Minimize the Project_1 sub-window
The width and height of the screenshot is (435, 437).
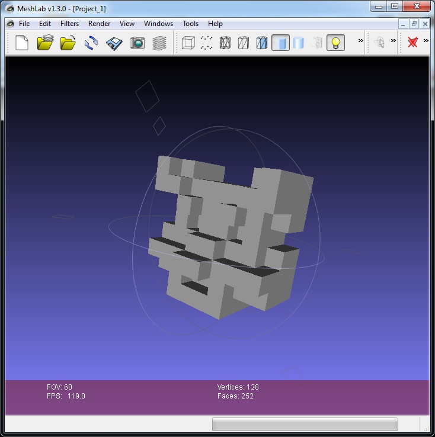(403, 24)
